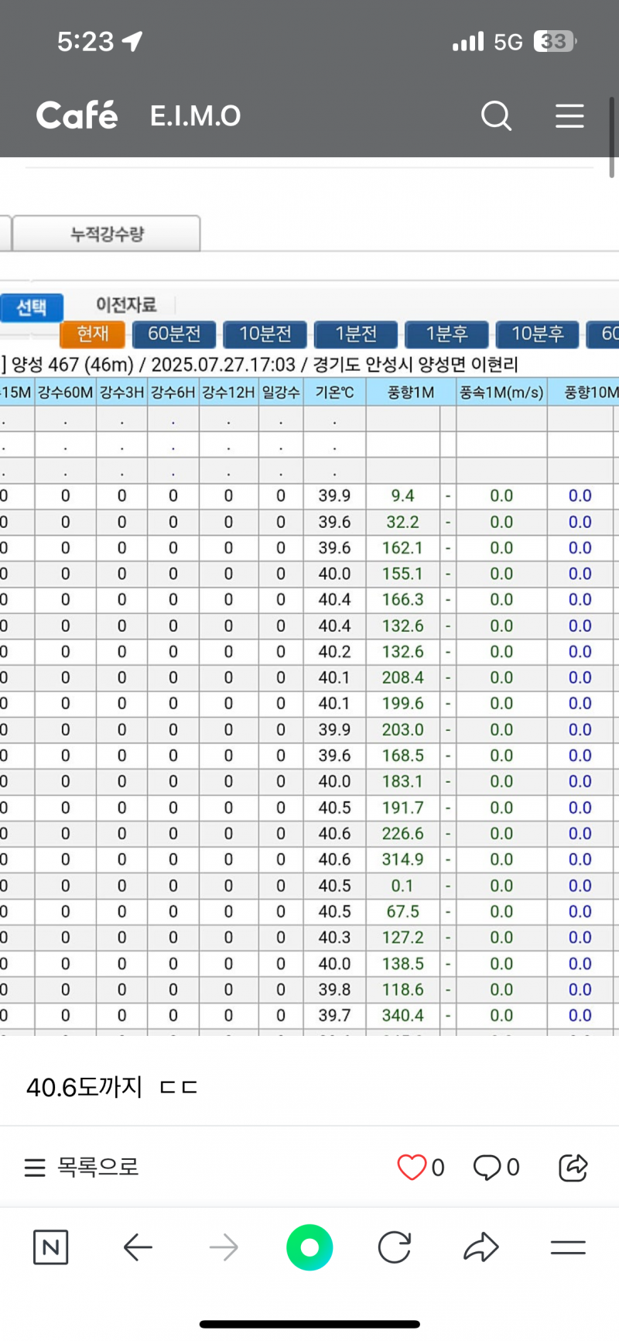Select the orange 현재 button
Screen dimensions: 619x1341
93,334
